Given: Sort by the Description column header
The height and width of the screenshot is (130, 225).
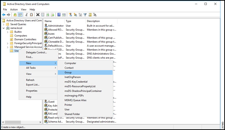Looking at the screenshot, I should 102,21.
